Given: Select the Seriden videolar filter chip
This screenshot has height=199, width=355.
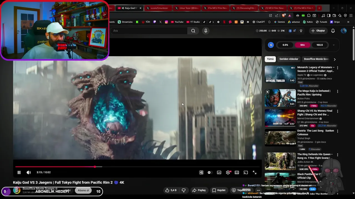Looking at the screenshot, I should click(x=289, y=59).
